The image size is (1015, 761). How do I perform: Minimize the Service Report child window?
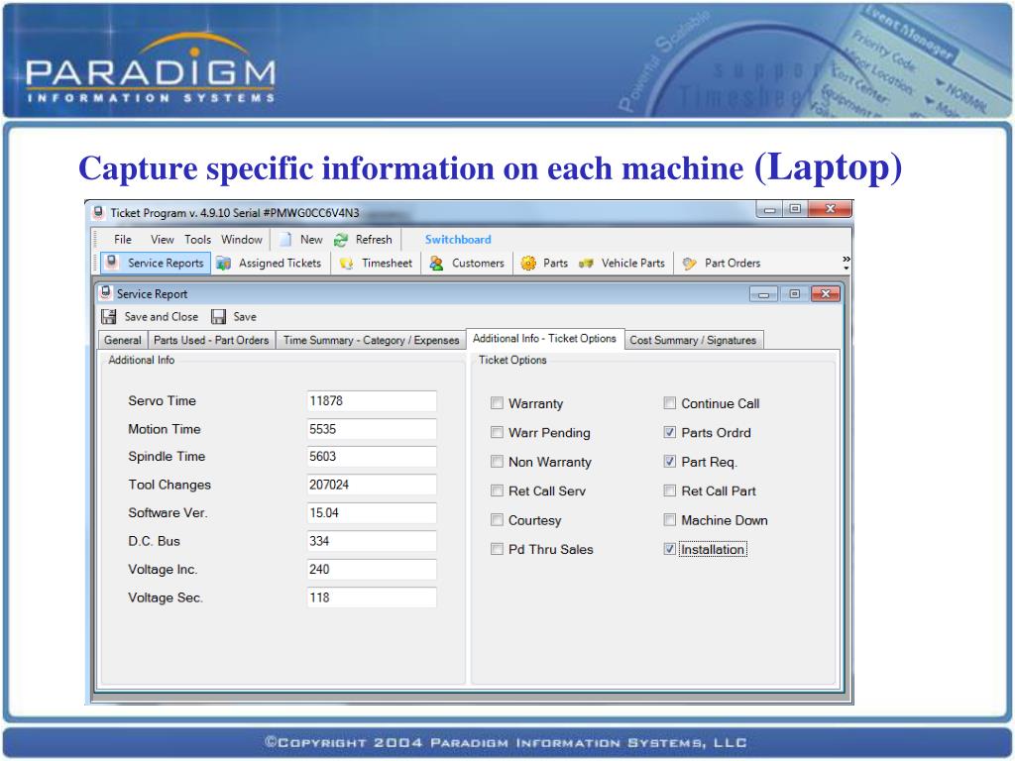click(x=764, y=294)
